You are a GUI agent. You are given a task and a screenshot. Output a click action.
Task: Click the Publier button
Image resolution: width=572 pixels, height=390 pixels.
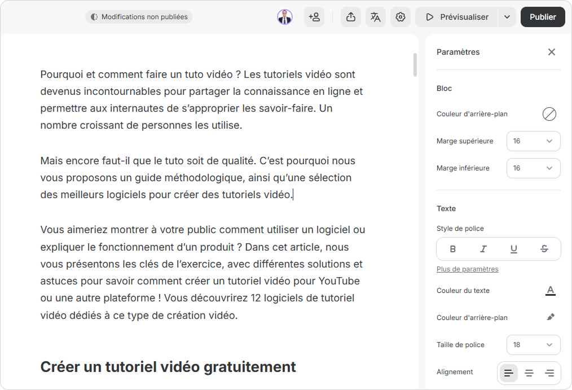coord(543,17)
